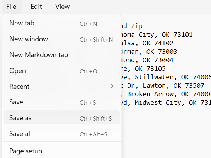The width and height of the screenshot is (211, 158).
Task: Click the Stillwater address line
Action: (x=166, y=77)
